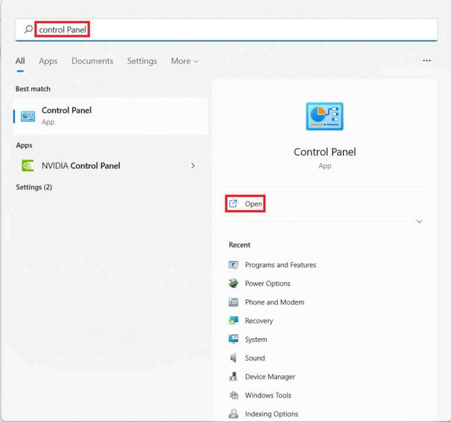
Task: Switch to the Documents tab
Action: (x=92, y=61)
